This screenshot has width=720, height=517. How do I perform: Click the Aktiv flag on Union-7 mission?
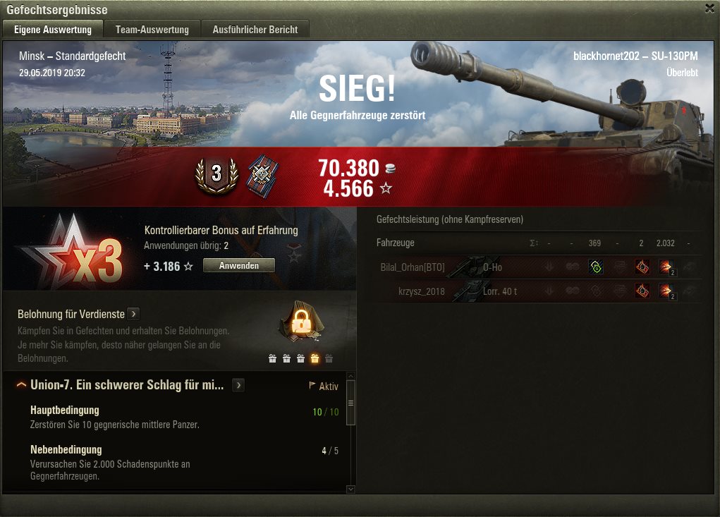[x=324, y=386]
